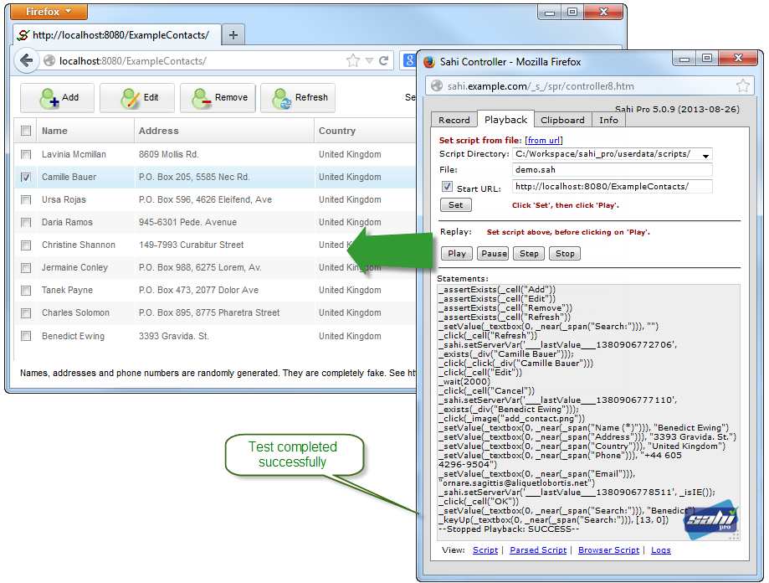The height and width of the screenshot is (583, 769).
Task: Click the Firefox icon in Sahi Controller title bar
Action: (429, 62)
